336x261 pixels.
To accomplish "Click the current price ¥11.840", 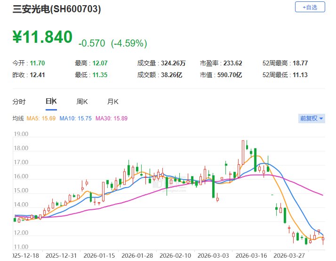I will (x=42, y=37).
